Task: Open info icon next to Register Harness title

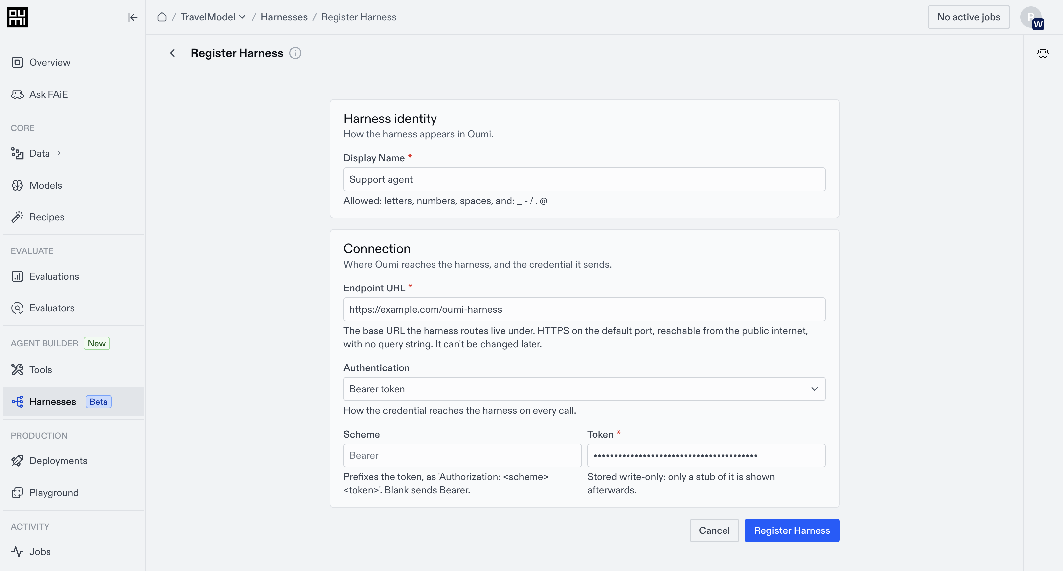Action: [x=295, y=53]
